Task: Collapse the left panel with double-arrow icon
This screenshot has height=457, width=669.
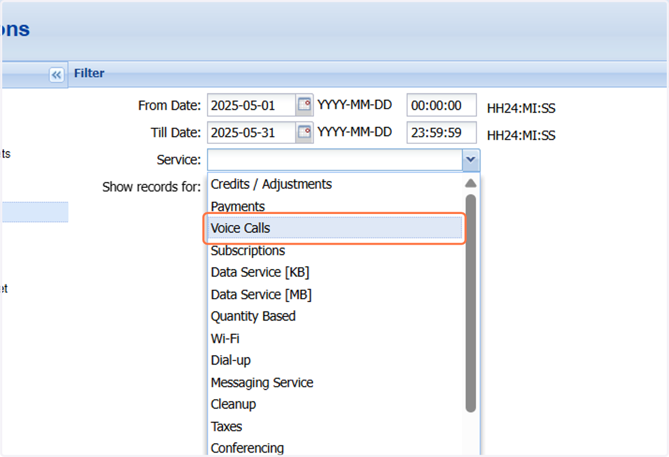Action: click(x=56, y=74)
